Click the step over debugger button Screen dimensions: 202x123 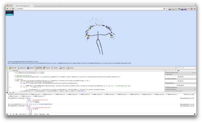coord(169,71)
